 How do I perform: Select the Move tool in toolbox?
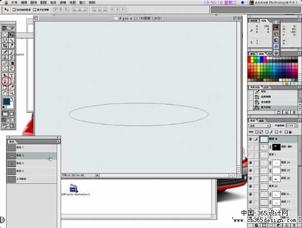click(x=12, y=35)
